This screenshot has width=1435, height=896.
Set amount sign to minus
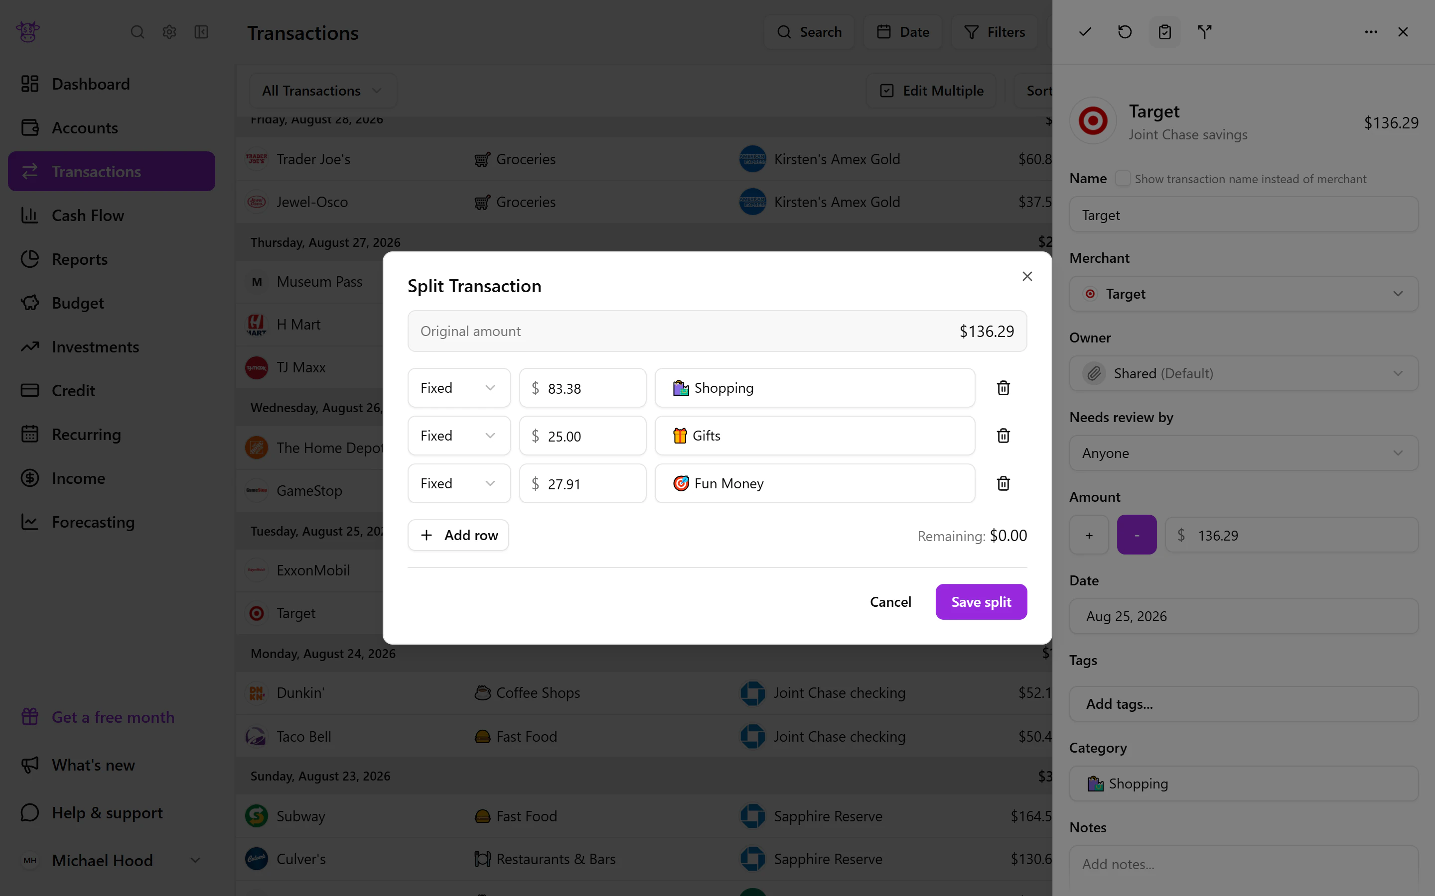pyautogui.click(x=1136, y=535)
